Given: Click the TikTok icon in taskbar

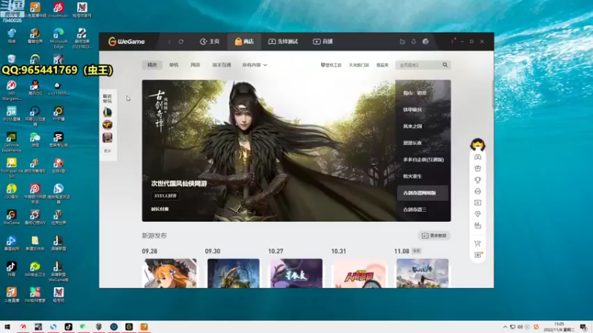Looking at the screenshot, I should (x=68, y=327).
